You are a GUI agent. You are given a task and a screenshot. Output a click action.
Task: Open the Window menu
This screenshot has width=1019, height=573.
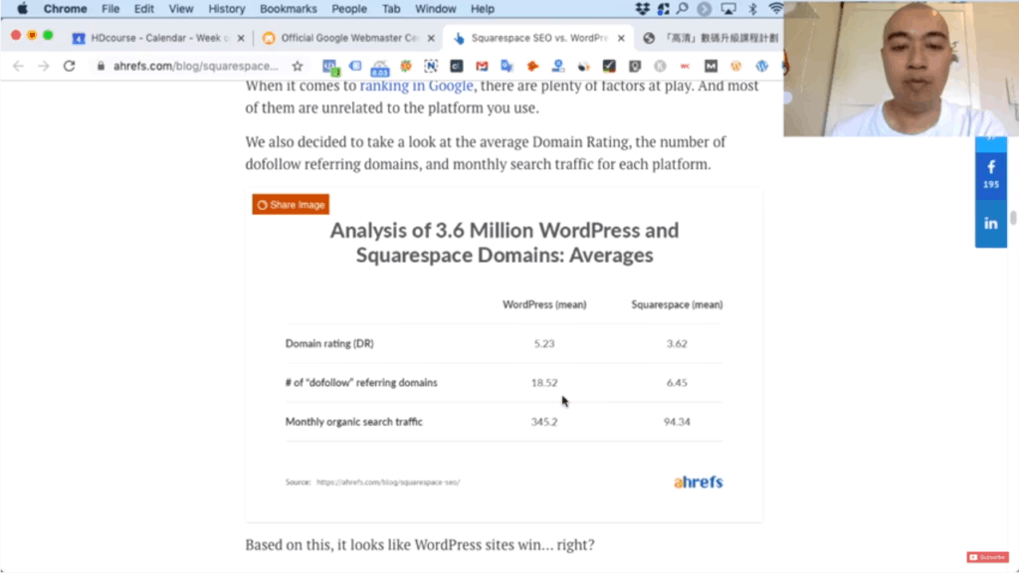point(436,8)
